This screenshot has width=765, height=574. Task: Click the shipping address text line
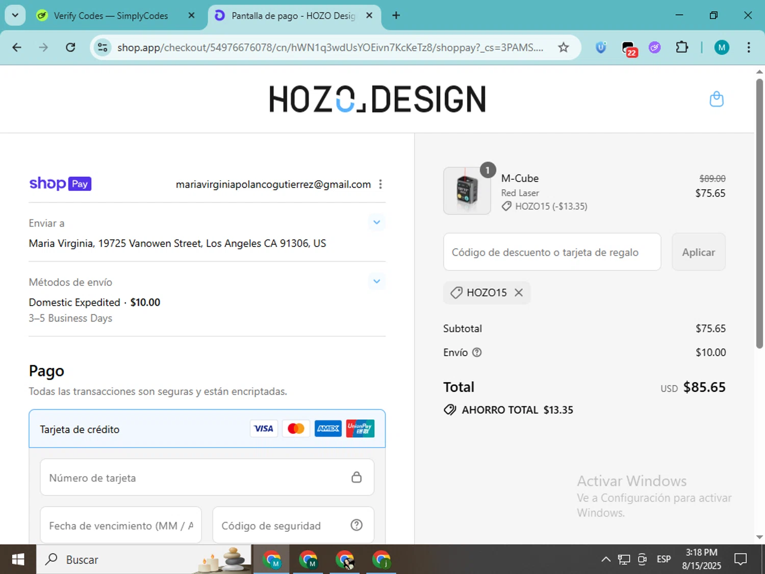tap(177, 243)
